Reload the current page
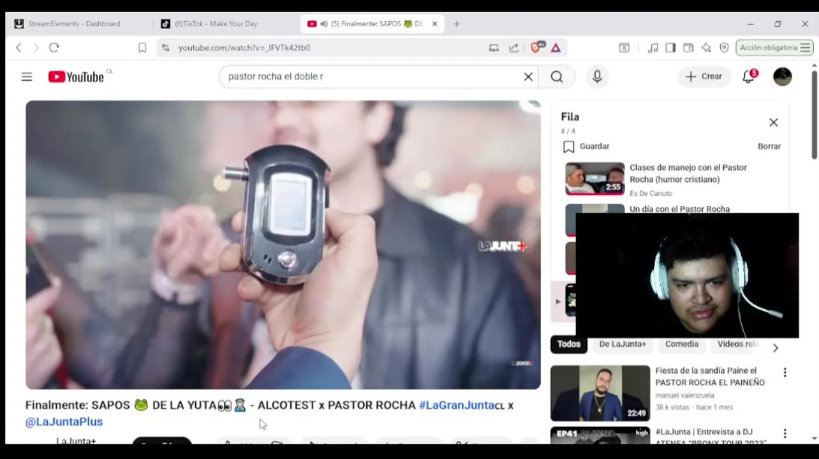 pyautogui.click(x=54, y=48)
